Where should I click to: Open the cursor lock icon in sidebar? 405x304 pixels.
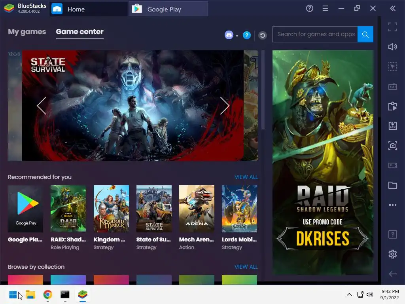392,66
